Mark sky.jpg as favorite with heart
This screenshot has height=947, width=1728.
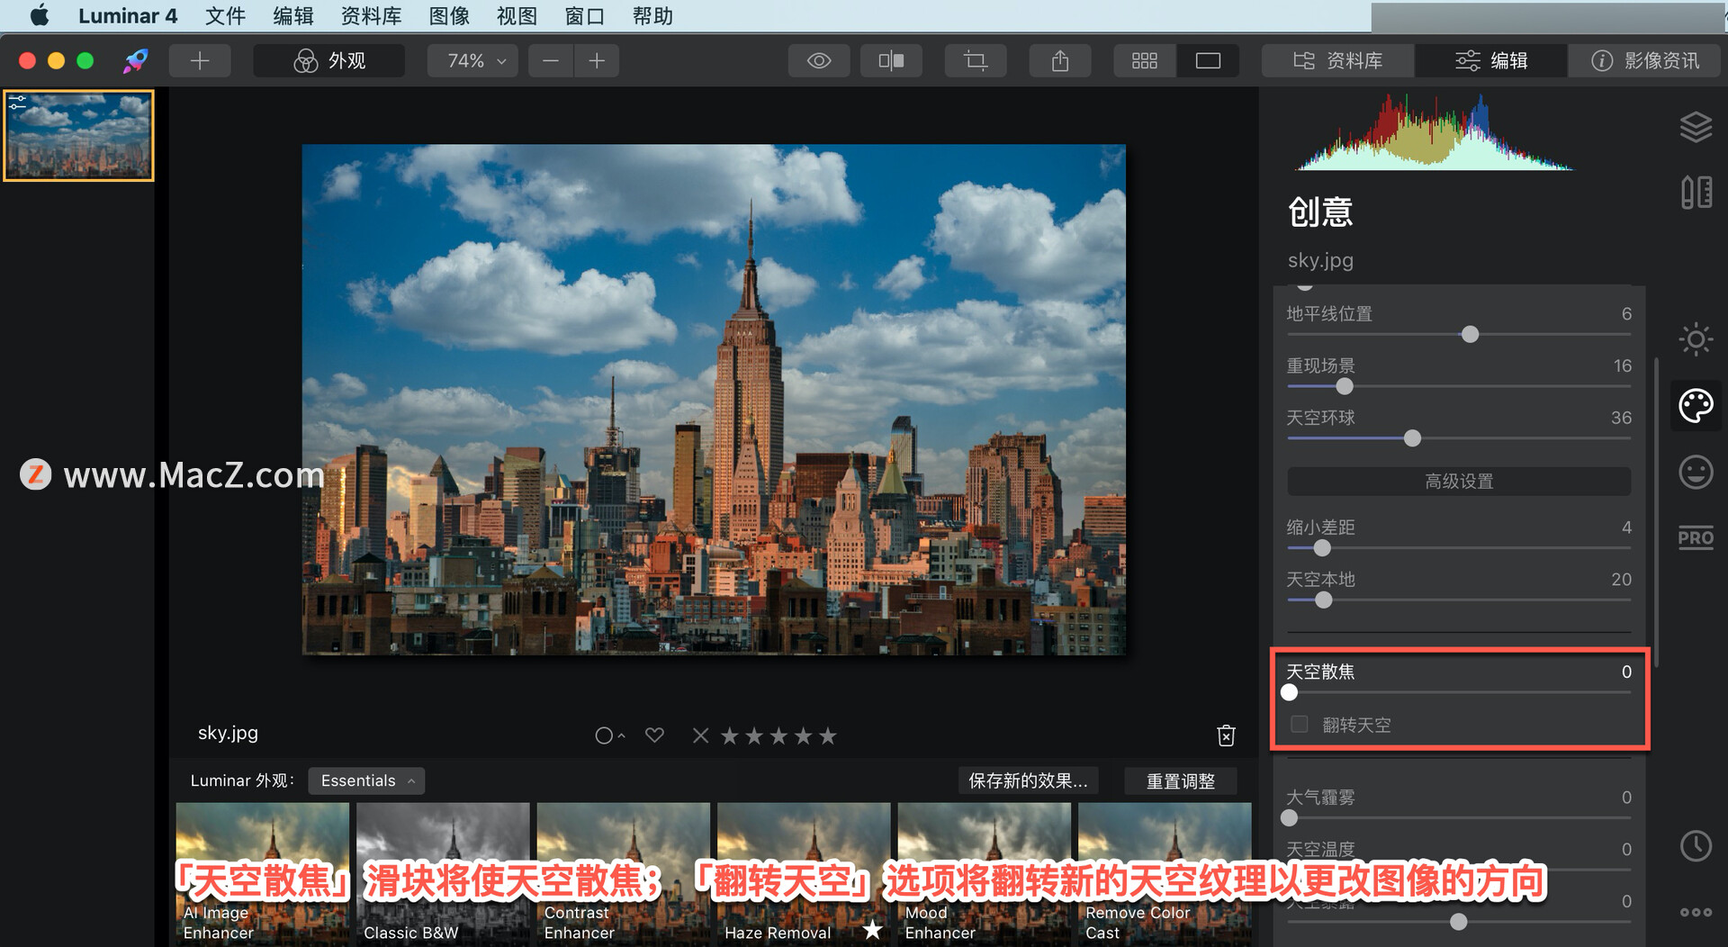654,735
